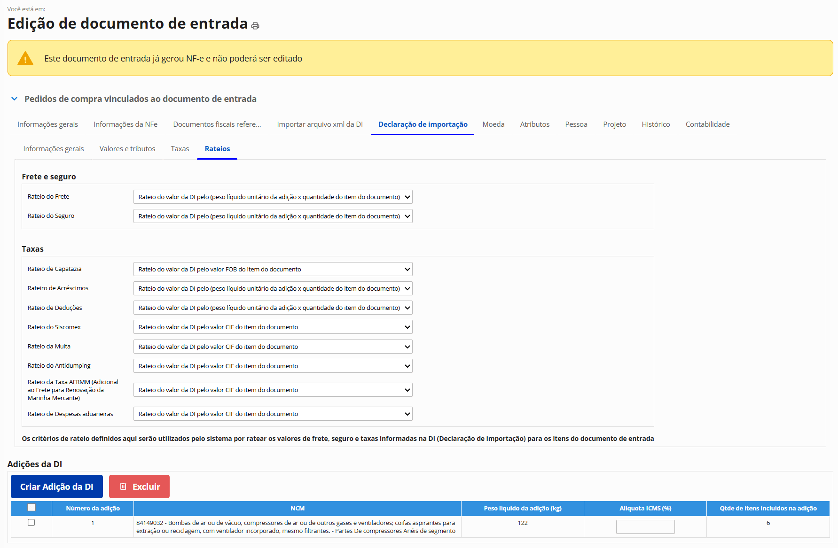
Task: Open the Contabilidade tab
Action: (707, 124)
